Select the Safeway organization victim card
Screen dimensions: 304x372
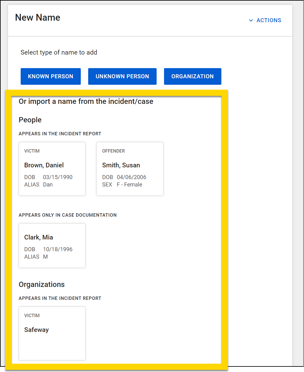coord(52,333)
